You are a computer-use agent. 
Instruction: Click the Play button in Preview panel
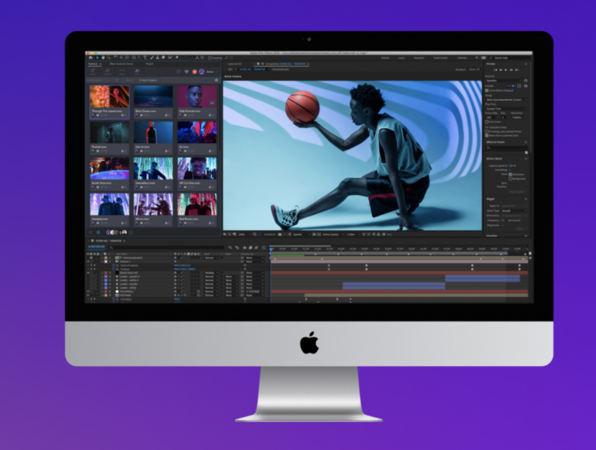[507, 72]
